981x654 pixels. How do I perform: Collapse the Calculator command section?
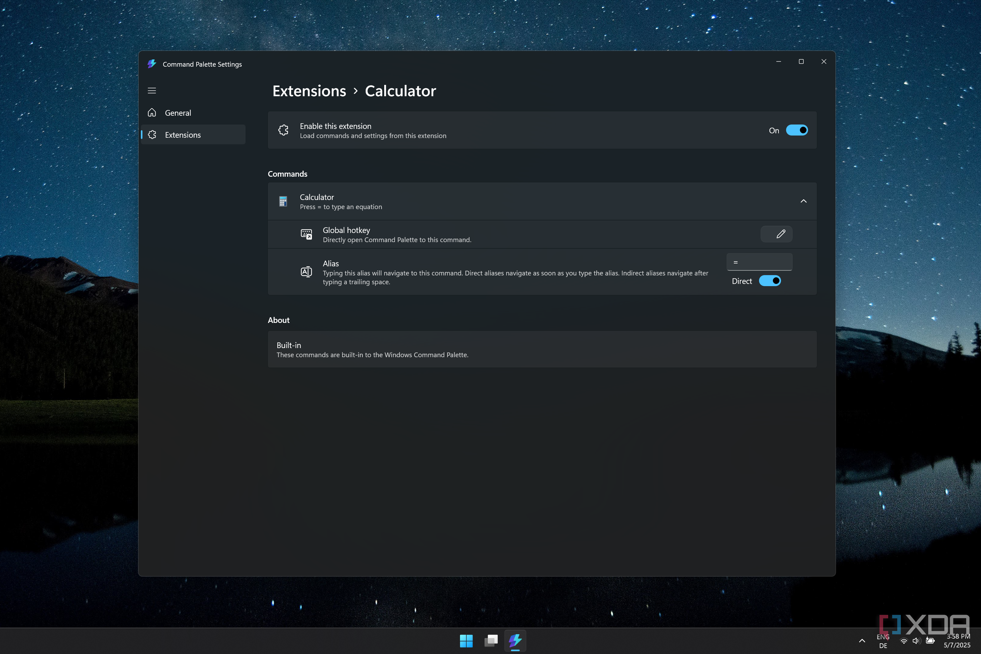click(x=803, y=201)
